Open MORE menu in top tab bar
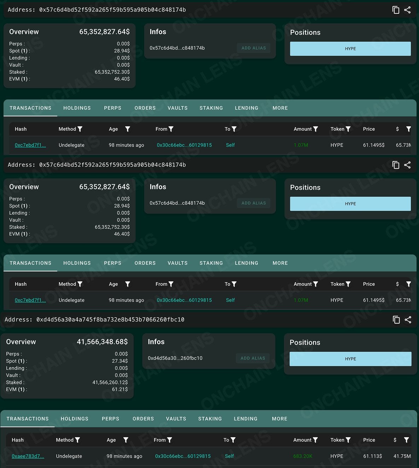 click(280, 108)
